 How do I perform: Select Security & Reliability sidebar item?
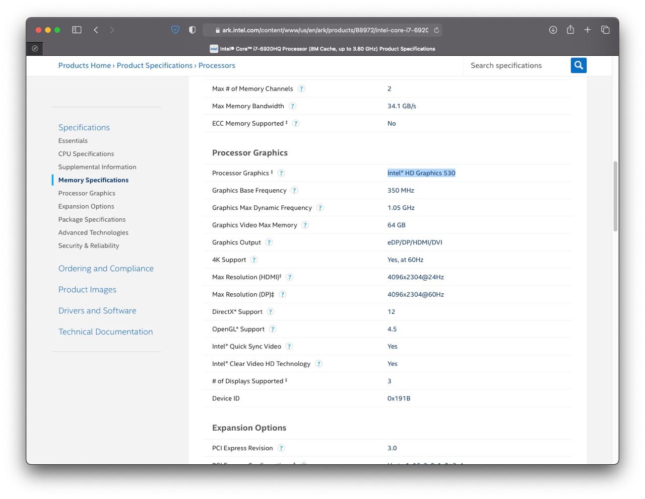[x=89, y=245]
